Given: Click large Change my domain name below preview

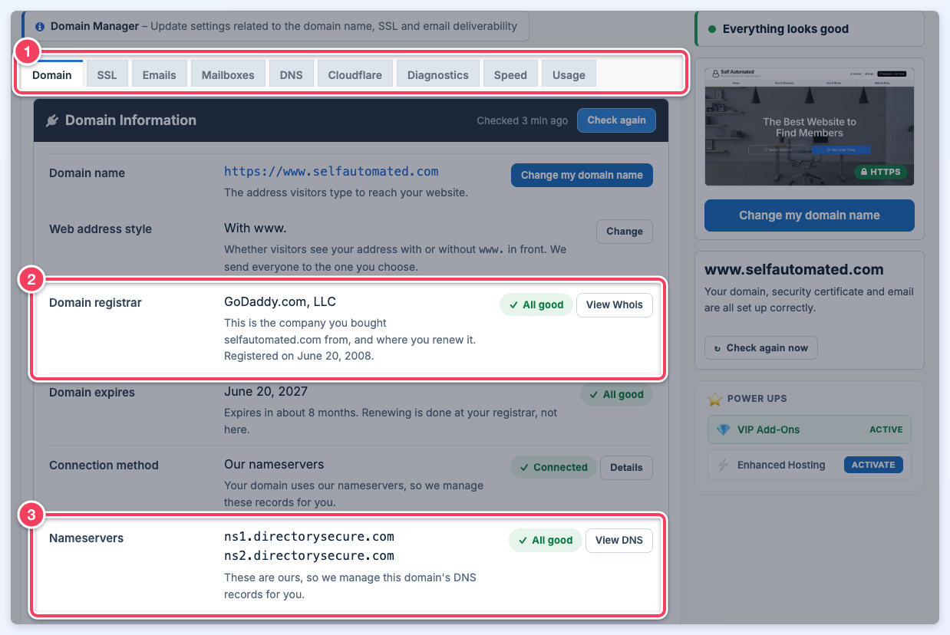Looking at the screenshot, I should [810, 216].
